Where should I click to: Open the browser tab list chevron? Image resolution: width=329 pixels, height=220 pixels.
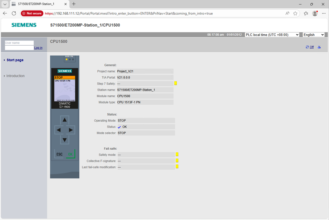coord(5,4)
